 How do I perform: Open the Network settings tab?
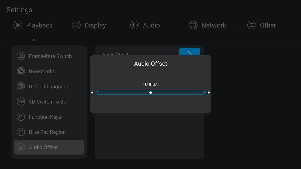click(214, 25)
